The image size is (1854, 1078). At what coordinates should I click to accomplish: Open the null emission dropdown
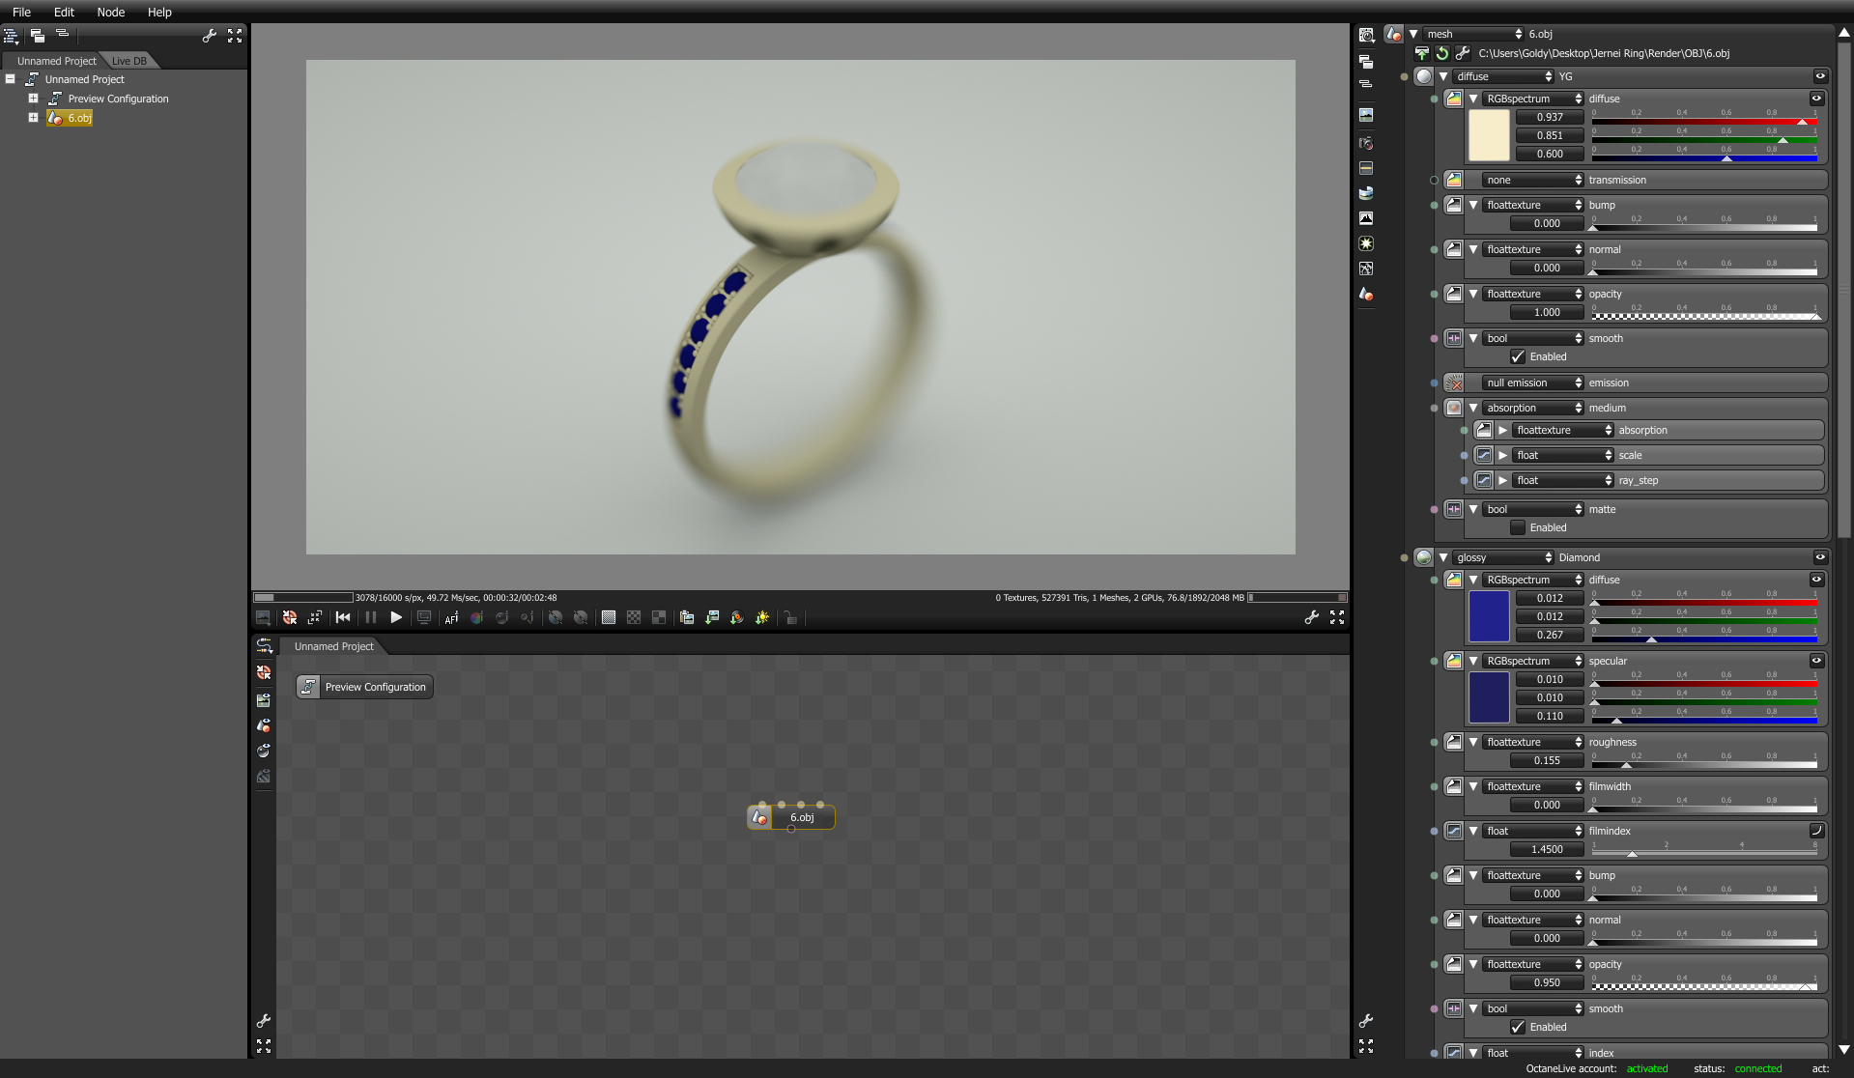[x=1533, y=383]
